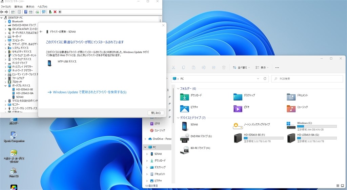Switch Explorer to large icons view in status bar
This screenshot has width=347, height=190.
(343, 186)
